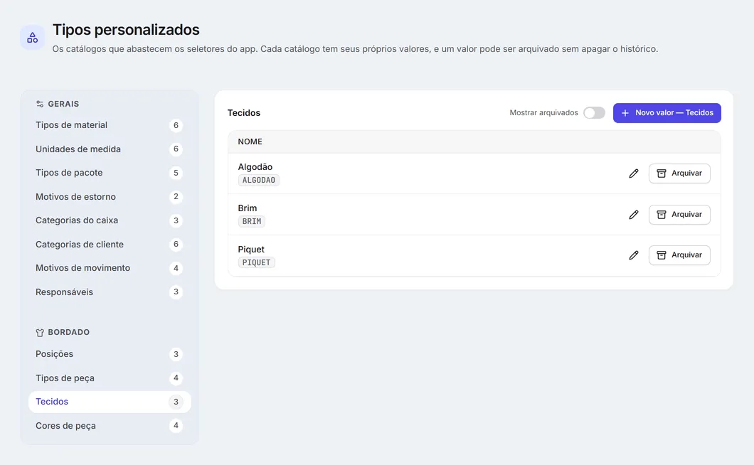The width and height of the screenshot is (754, 465).
Task: Archive the Piquet row
Action: click(x=679, y=255)
